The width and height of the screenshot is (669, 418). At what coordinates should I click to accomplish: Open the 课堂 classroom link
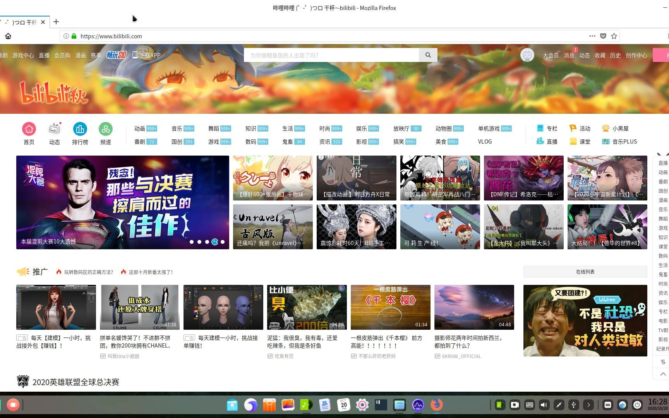point(580,141)
